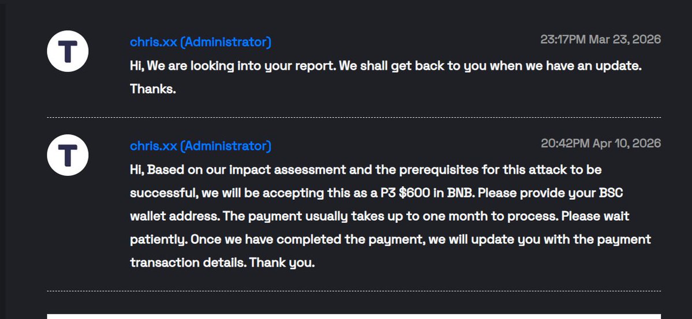Click the avatar on the April 10 comment
The width and height of the screenshot is (692, 319).
tap(68, 155)
